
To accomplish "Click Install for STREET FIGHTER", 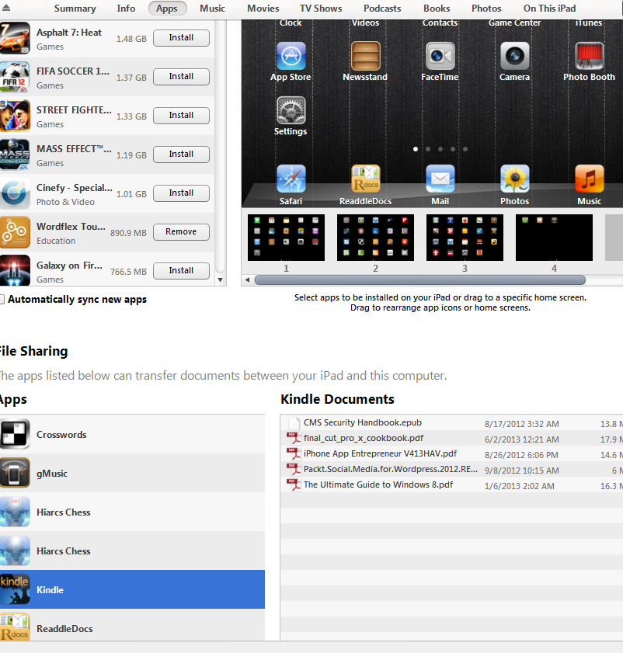I will (x=181, y=116).
